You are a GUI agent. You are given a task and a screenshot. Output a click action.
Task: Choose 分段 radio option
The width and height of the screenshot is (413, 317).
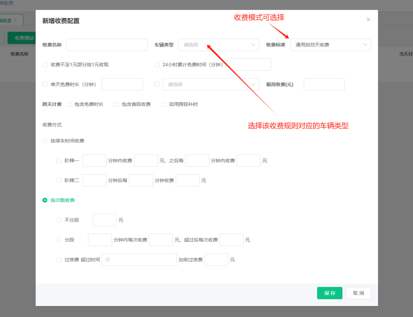coord(59,240)
